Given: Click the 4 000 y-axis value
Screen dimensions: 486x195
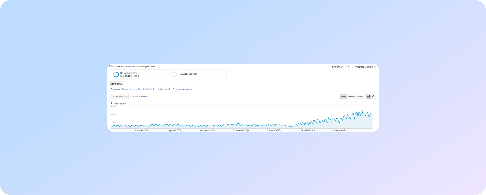Looking at the screenshot, I should pos(113,115).
